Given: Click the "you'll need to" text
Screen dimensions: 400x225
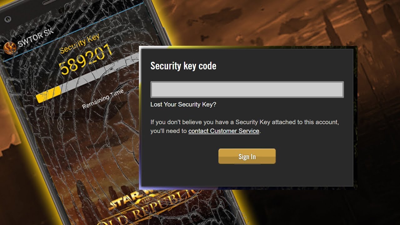Looking at the screenshot, I should (169, 131).
